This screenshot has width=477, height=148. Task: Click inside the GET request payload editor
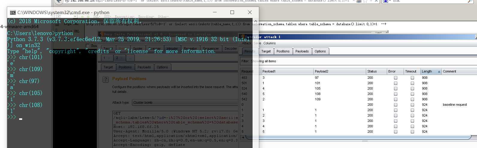click(x=175, y=129)
